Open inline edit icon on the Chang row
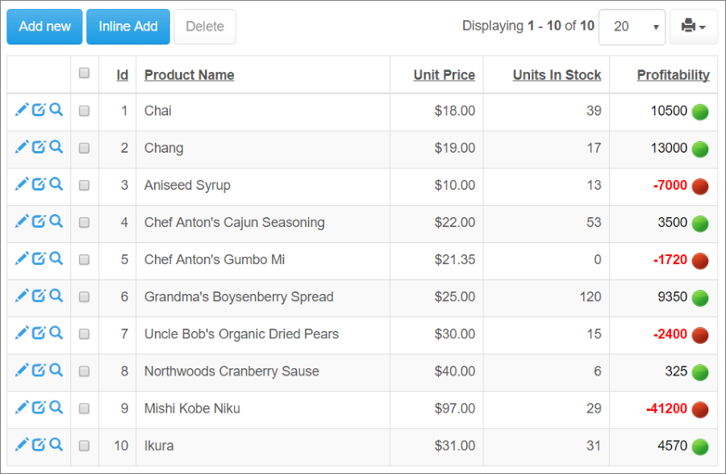Screen dimensions: 726x474 [39, 147]
